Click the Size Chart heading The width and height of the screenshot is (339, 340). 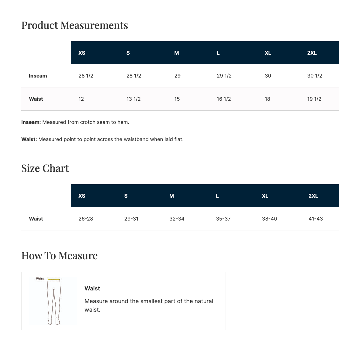click(x=45, y=168)
